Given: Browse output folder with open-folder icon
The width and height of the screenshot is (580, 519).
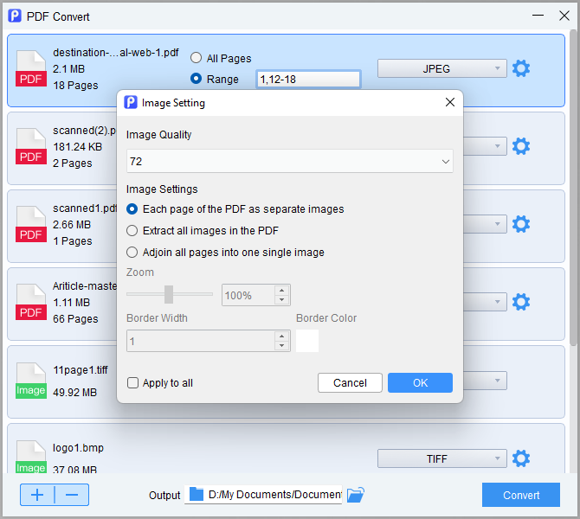Looking at the screenshot, I should coord(356,495).
